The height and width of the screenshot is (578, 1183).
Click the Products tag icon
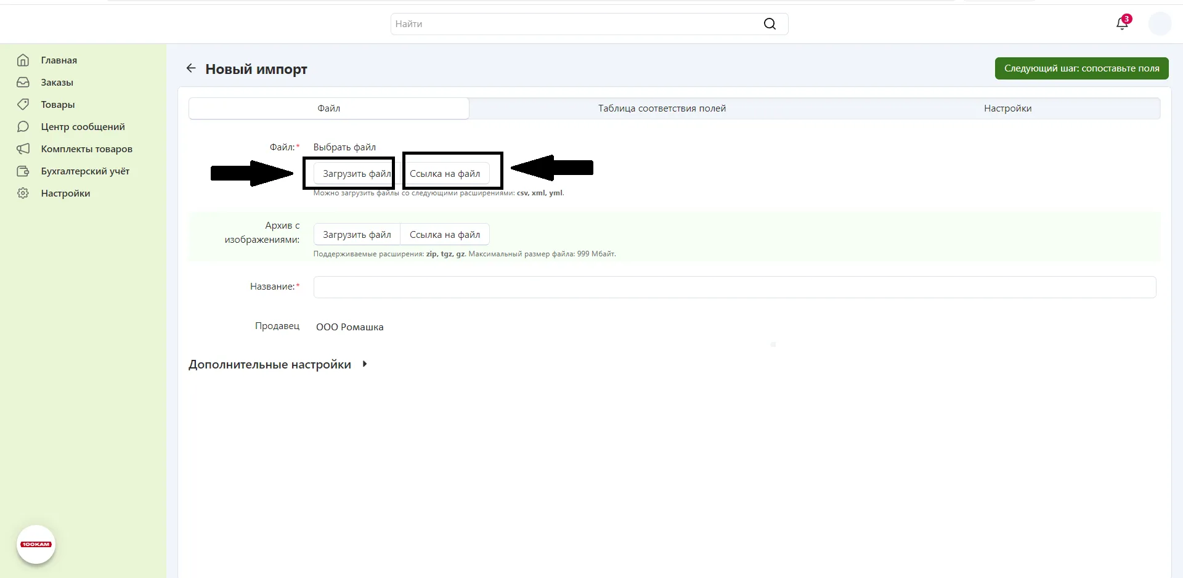23,105
